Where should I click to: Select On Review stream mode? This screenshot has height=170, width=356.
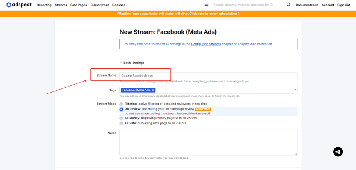pos(121,109)
